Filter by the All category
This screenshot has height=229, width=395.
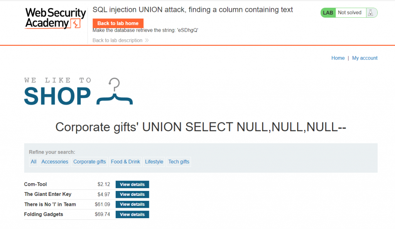point(34,162)
